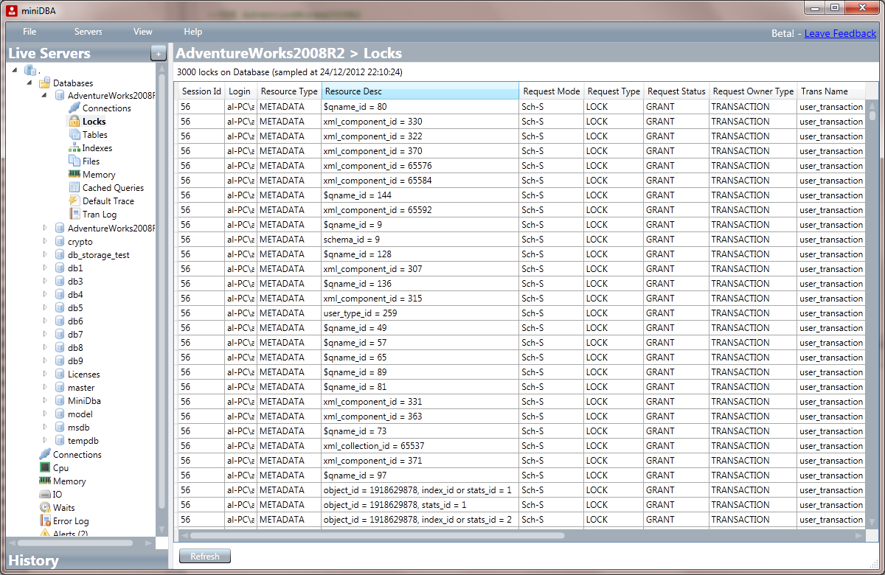The image size is (885, 575).
Task: Expand the MiniDba database node
Action: tap(44, 400)
